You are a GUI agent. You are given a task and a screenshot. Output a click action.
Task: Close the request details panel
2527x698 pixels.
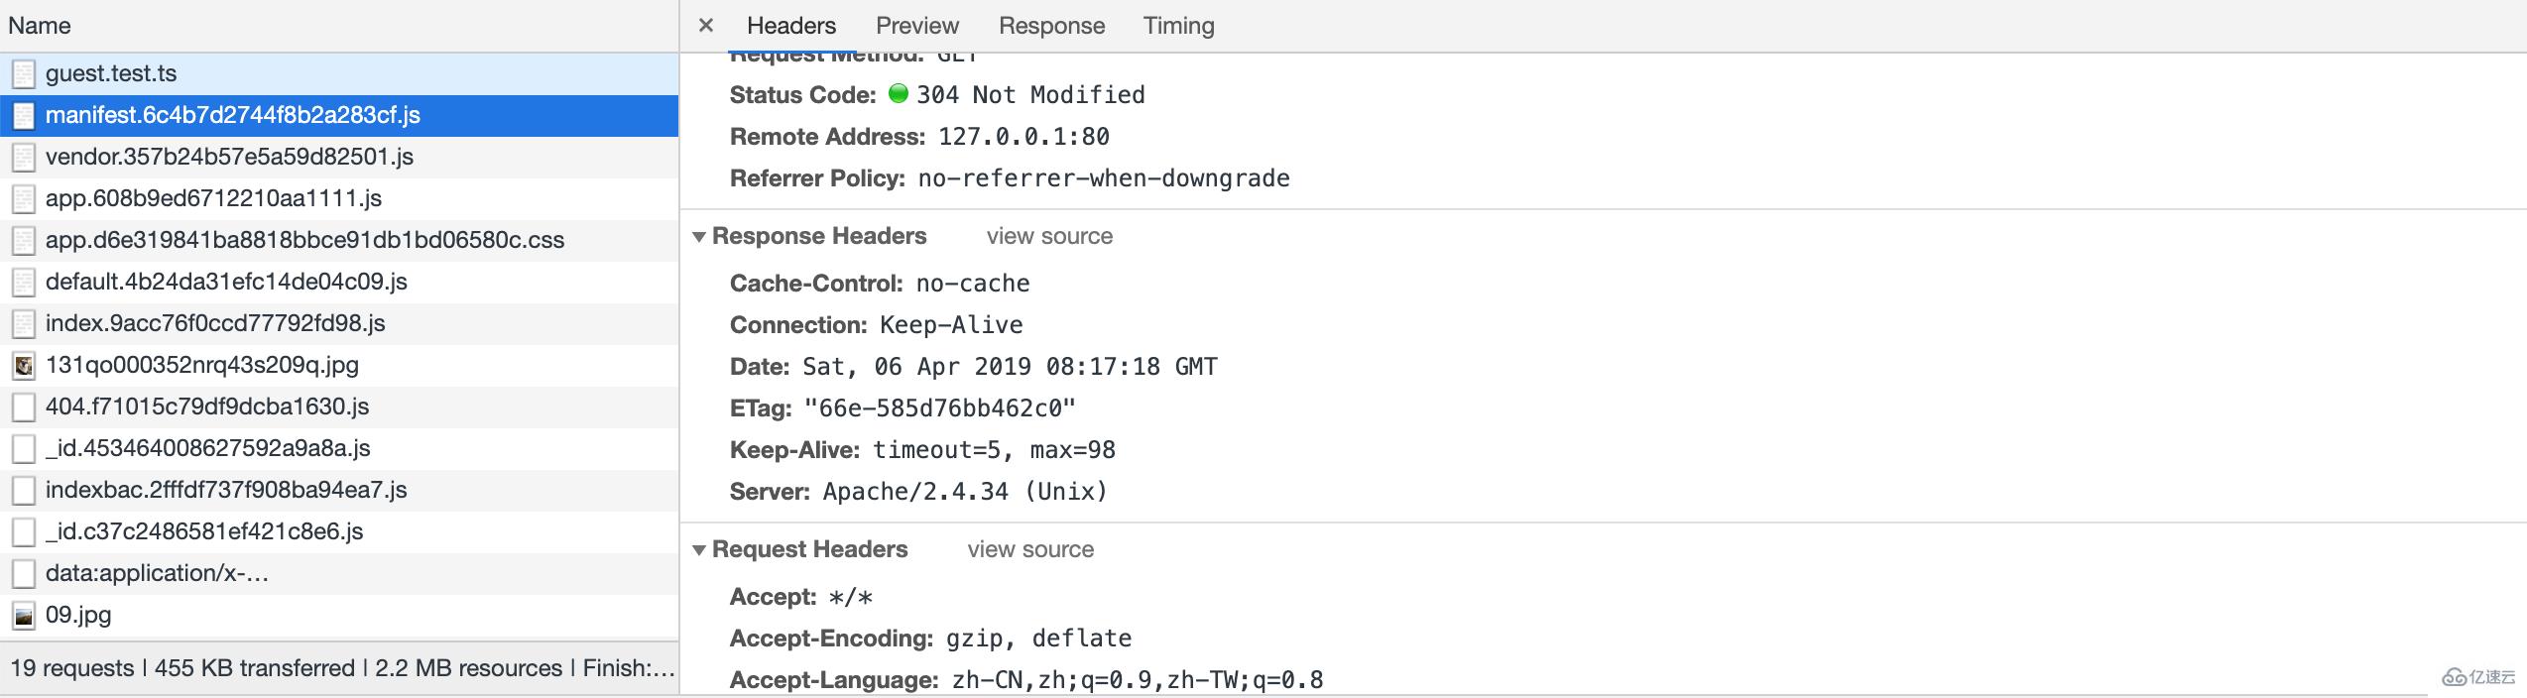pos(705,26)
